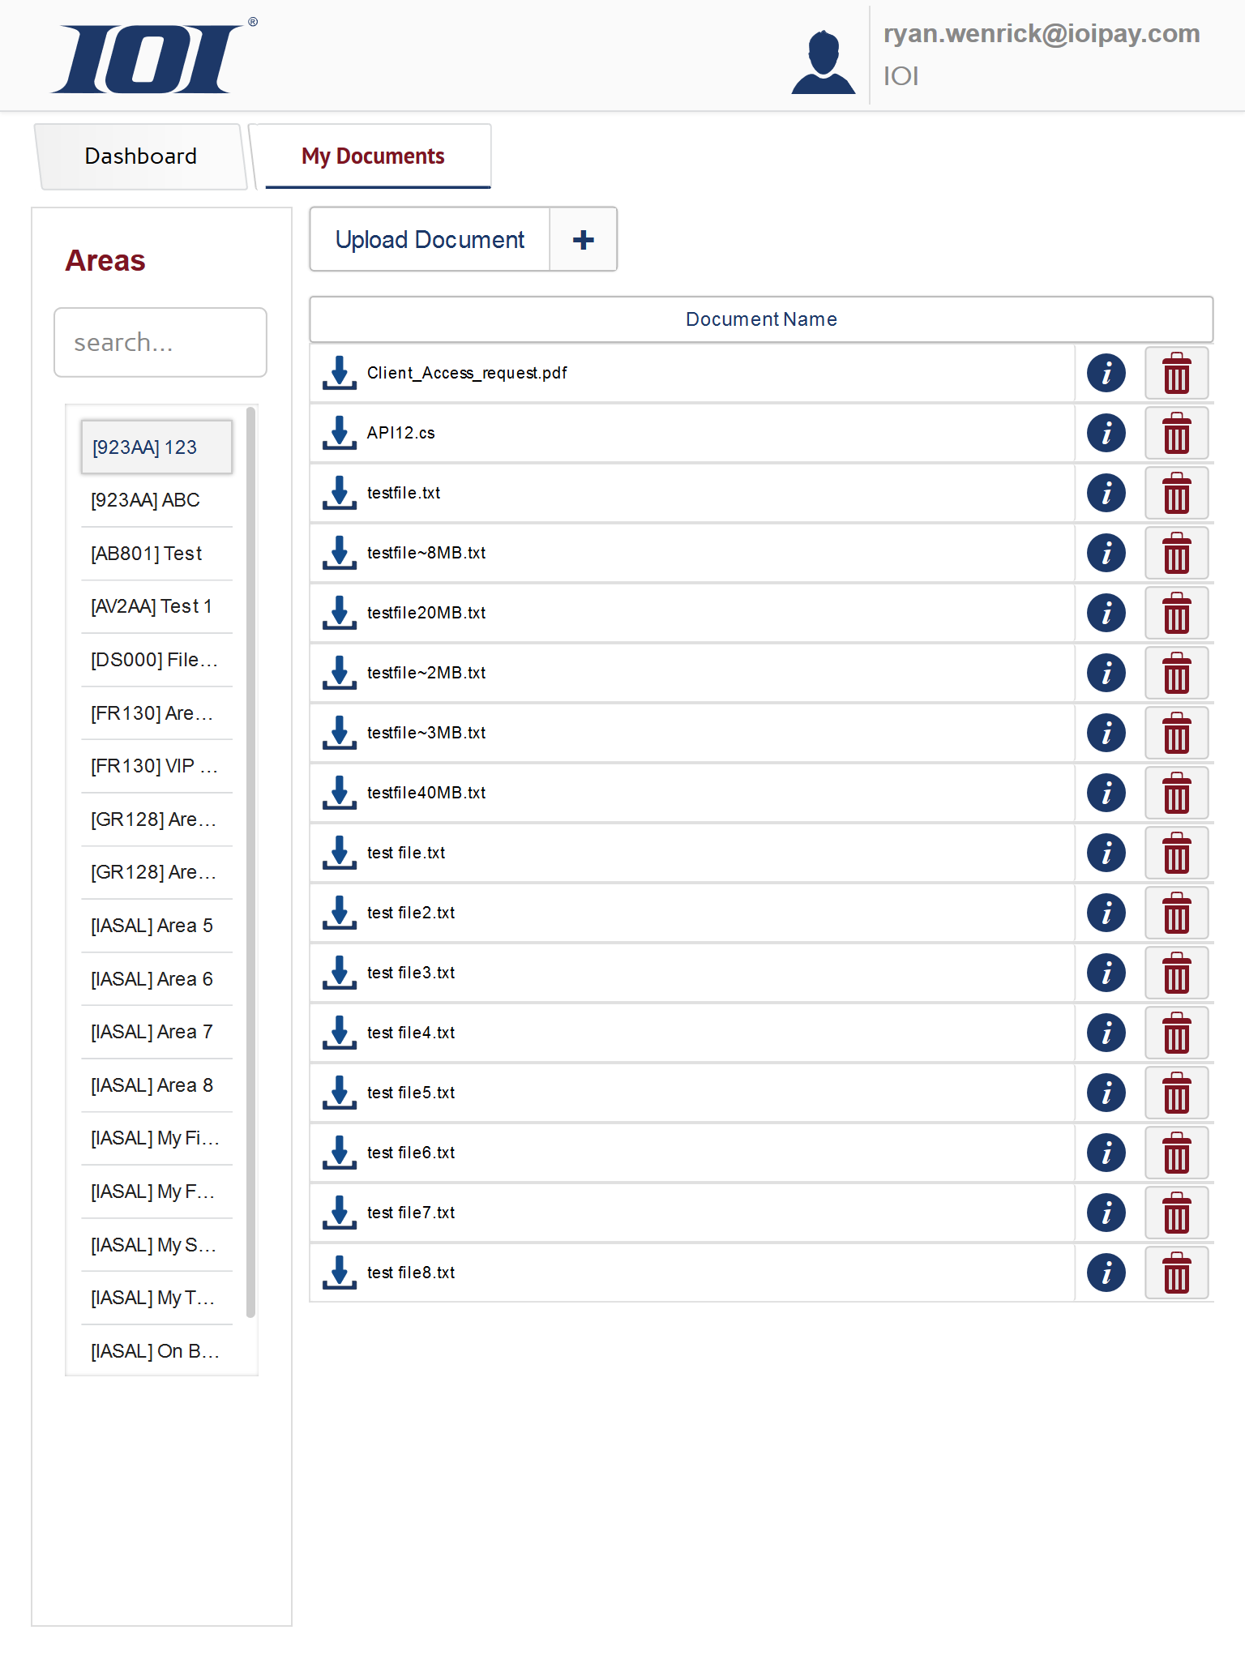Click the Areas list scrollbar

250,861
